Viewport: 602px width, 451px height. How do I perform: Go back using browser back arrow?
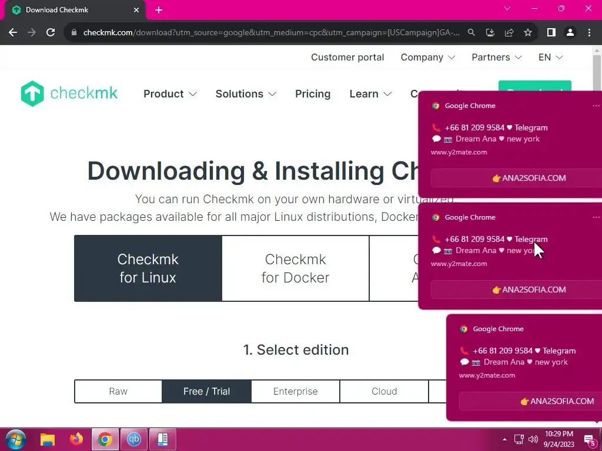coord(13,33)
